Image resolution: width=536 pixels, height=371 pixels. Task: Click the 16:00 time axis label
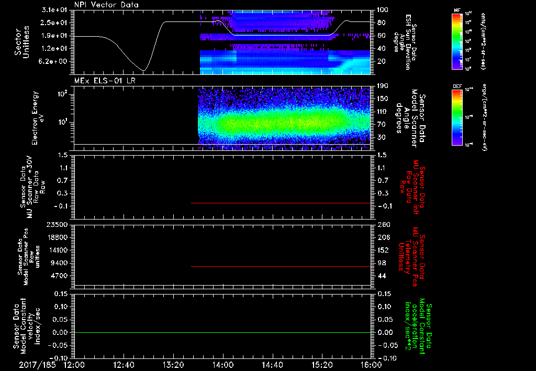tap(371, 365)
